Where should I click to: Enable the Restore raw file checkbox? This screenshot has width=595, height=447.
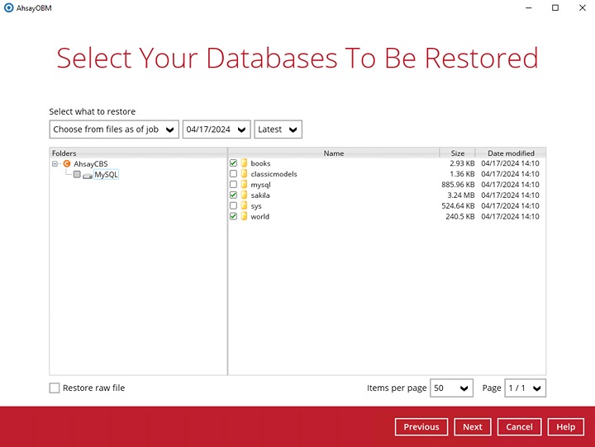coord(55,388)
